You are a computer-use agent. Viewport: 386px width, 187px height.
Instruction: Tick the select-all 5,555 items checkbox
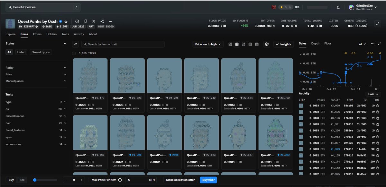pyautogui.click(x=74, y=53)
